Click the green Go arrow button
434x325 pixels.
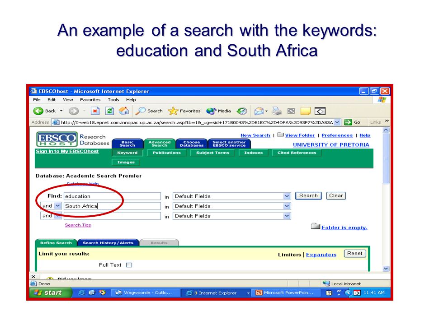(x=348, y=122)
